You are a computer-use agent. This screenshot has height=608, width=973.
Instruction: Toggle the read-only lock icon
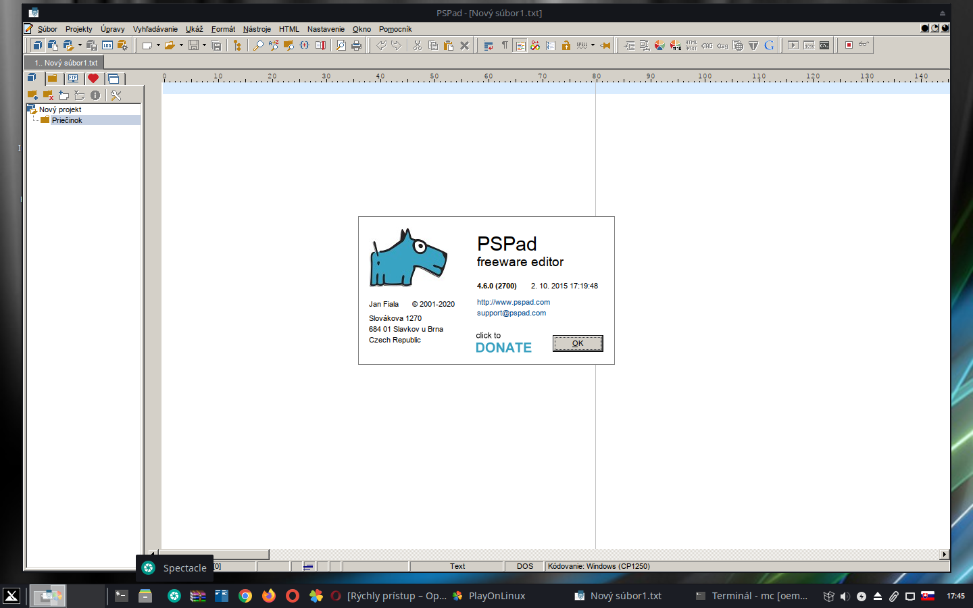click(x=566, y=45)
